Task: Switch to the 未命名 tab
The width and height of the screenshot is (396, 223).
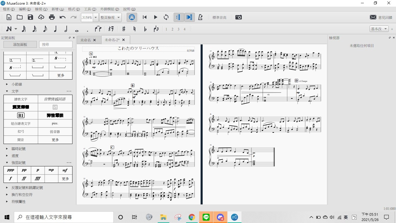Action: 86,40
